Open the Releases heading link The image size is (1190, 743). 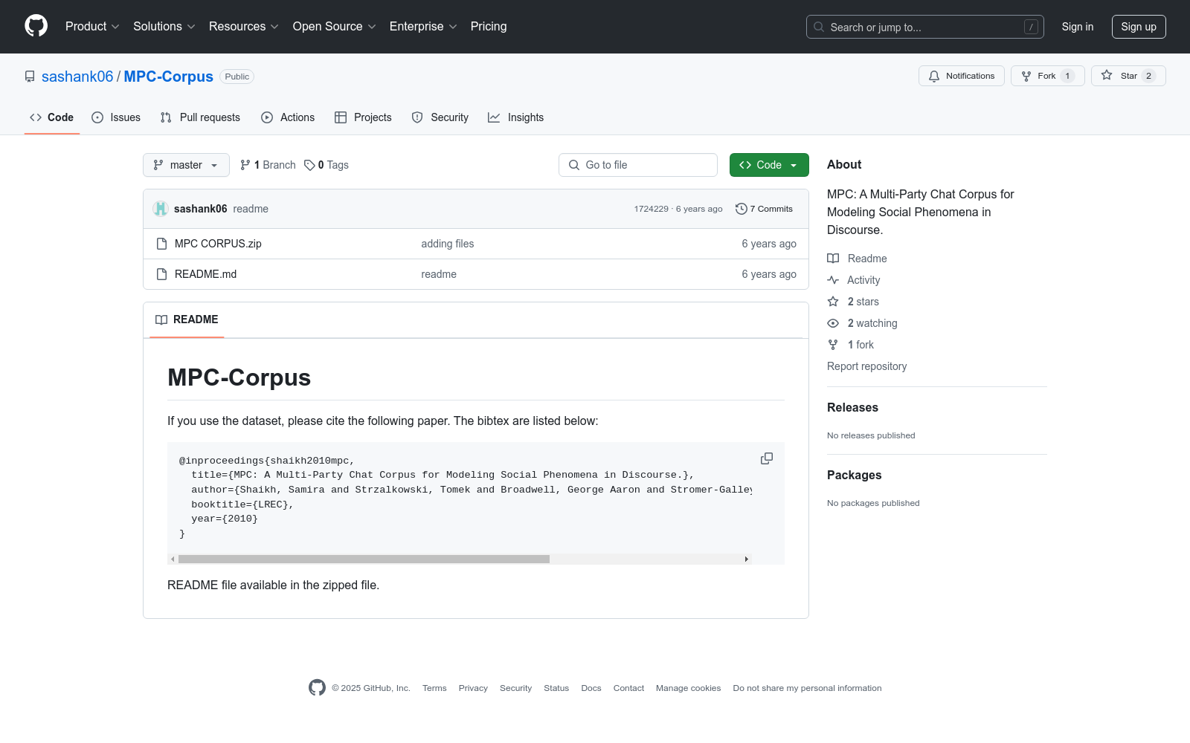click(x=852, y=407)
